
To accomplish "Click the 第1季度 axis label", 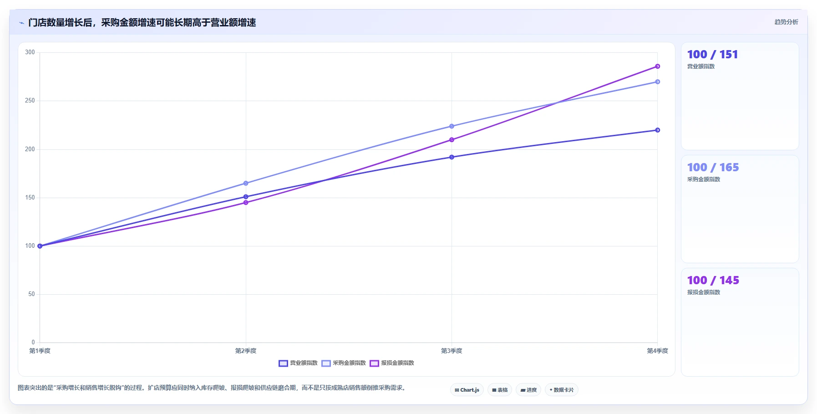I will pos(40,351).
